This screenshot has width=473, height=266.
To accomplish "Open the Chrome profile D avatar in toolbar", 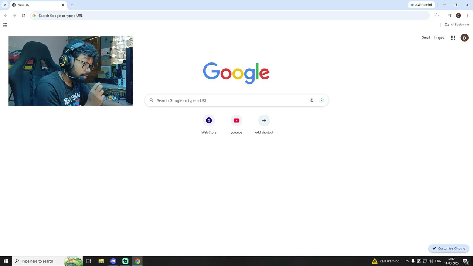I will [458, 16].
